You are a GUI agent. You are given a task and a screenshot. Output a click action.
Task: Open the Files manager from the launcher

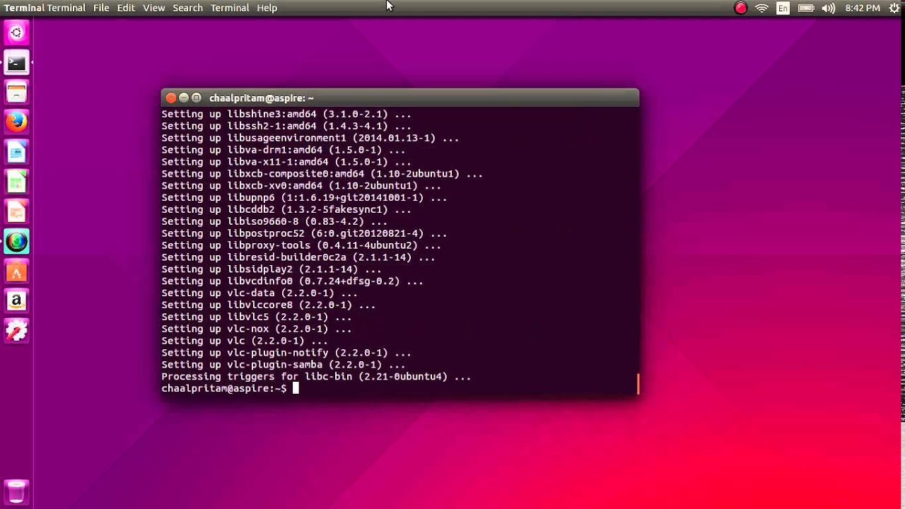click(16, 93)
